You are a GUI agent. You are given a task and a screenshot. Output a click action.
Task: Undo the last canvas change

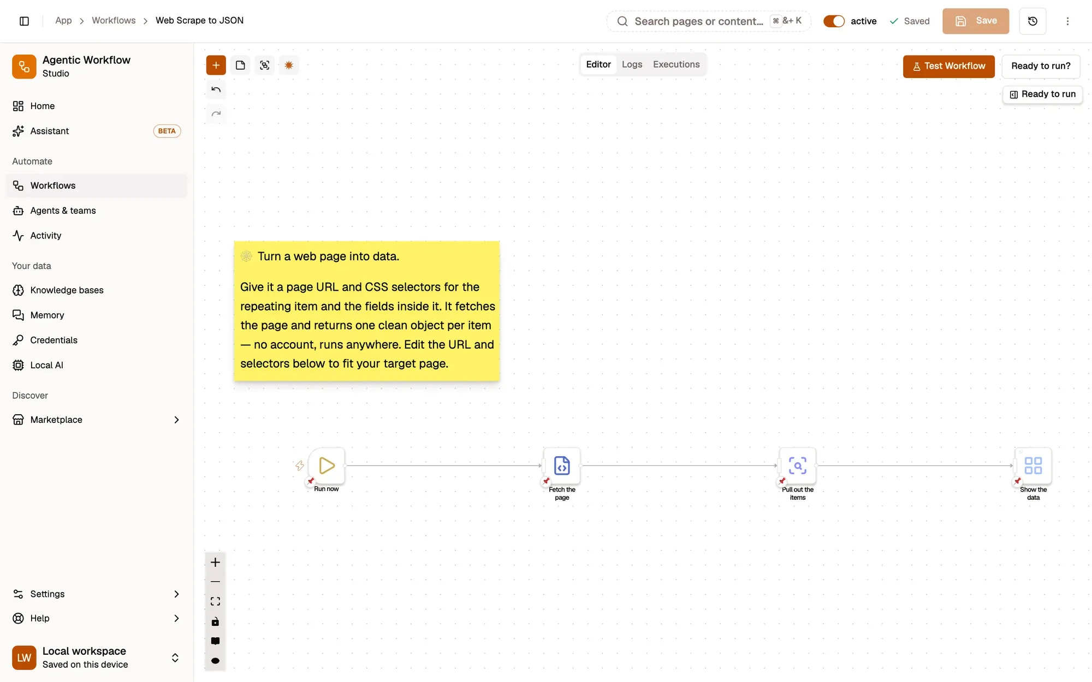(x=216, y=89)
